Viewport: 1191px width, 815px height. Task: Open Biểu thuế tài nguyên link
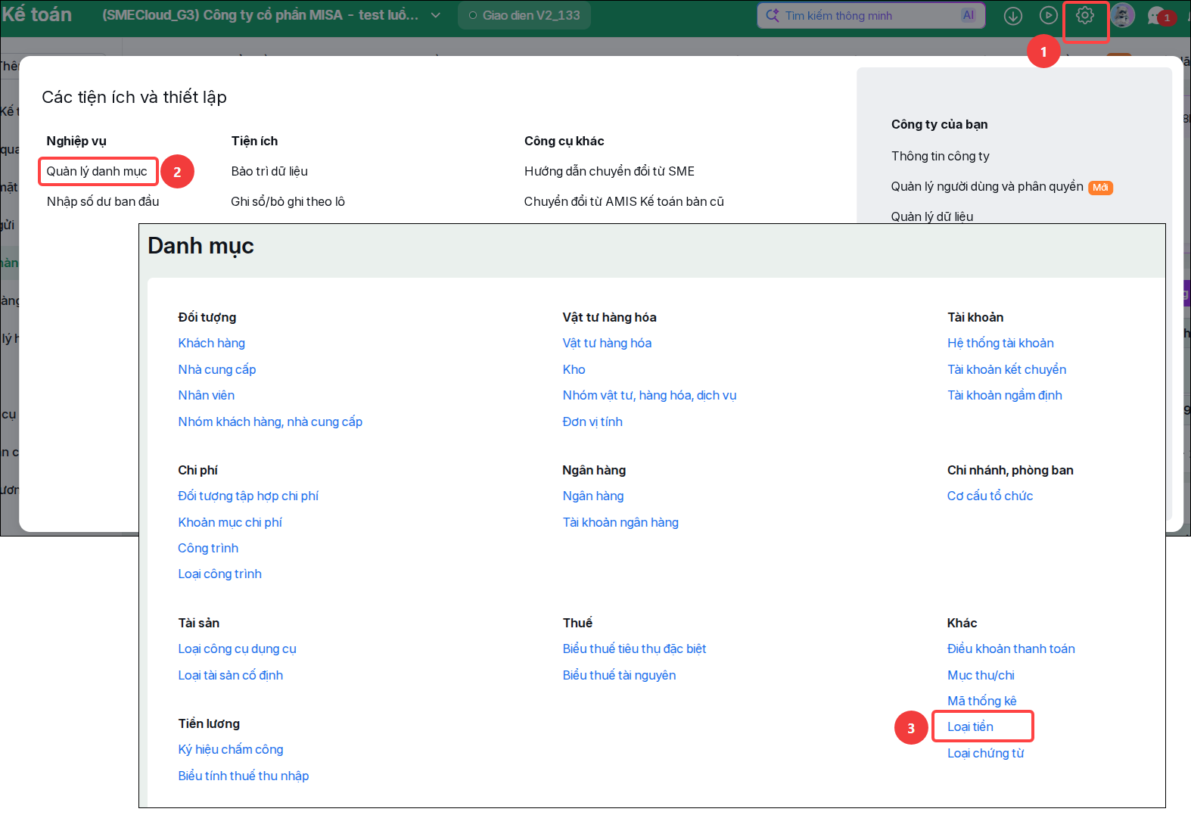tap(619, 675)
